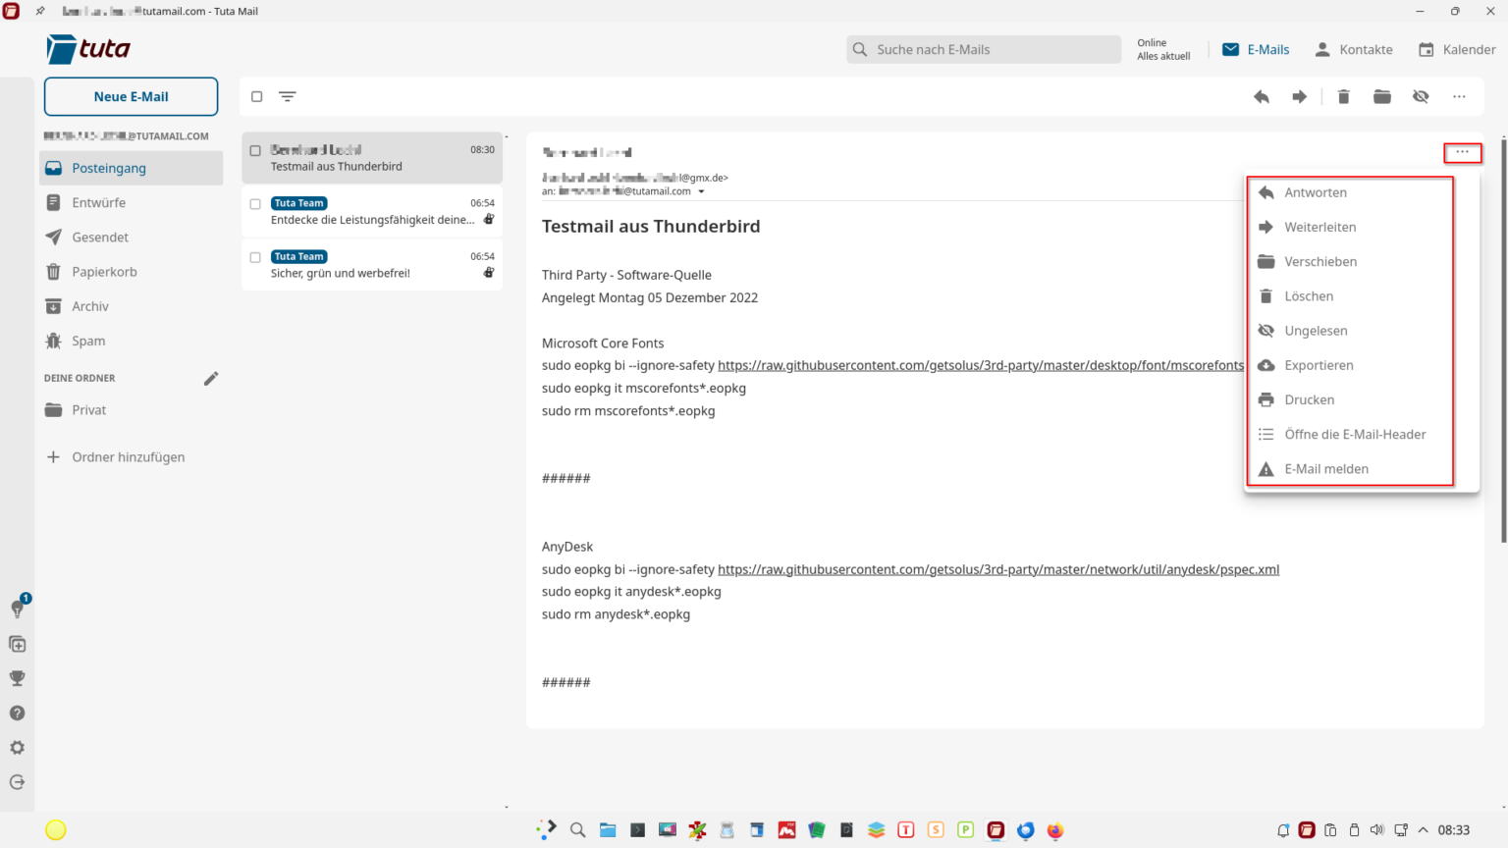This screenshot has height=848, width=1508.
Task: Mark email unread with the eye-slash icon
Action: point(1420,96)
